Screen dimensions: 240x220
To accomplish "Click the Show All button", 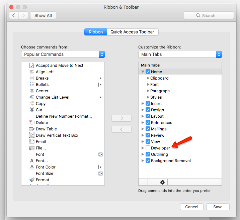I will click(43, 15).
